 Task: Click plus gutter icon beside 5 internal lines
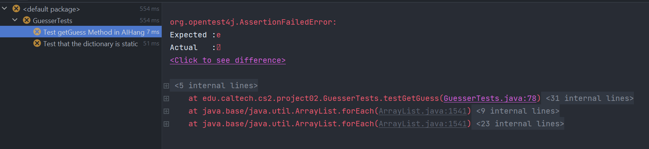pos(166,86)
